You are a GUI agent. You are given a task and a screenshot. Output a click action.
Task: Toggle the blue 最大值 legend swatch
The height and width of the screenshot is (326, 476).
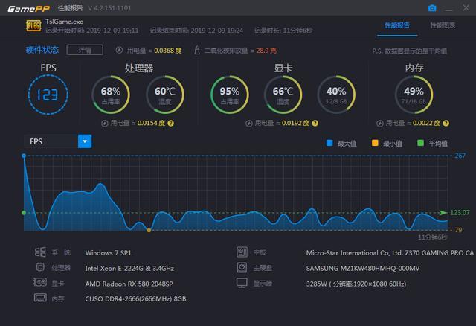(329, 143)
